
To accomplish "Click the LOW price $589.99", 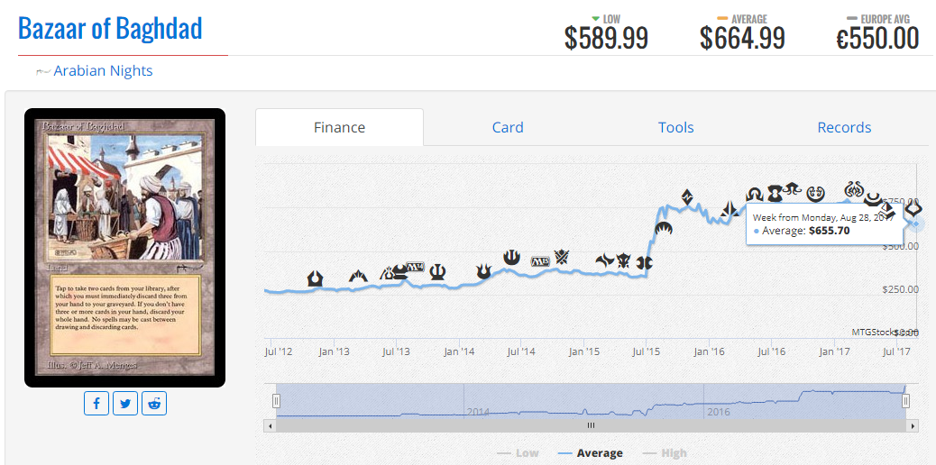I will [606, 38].
